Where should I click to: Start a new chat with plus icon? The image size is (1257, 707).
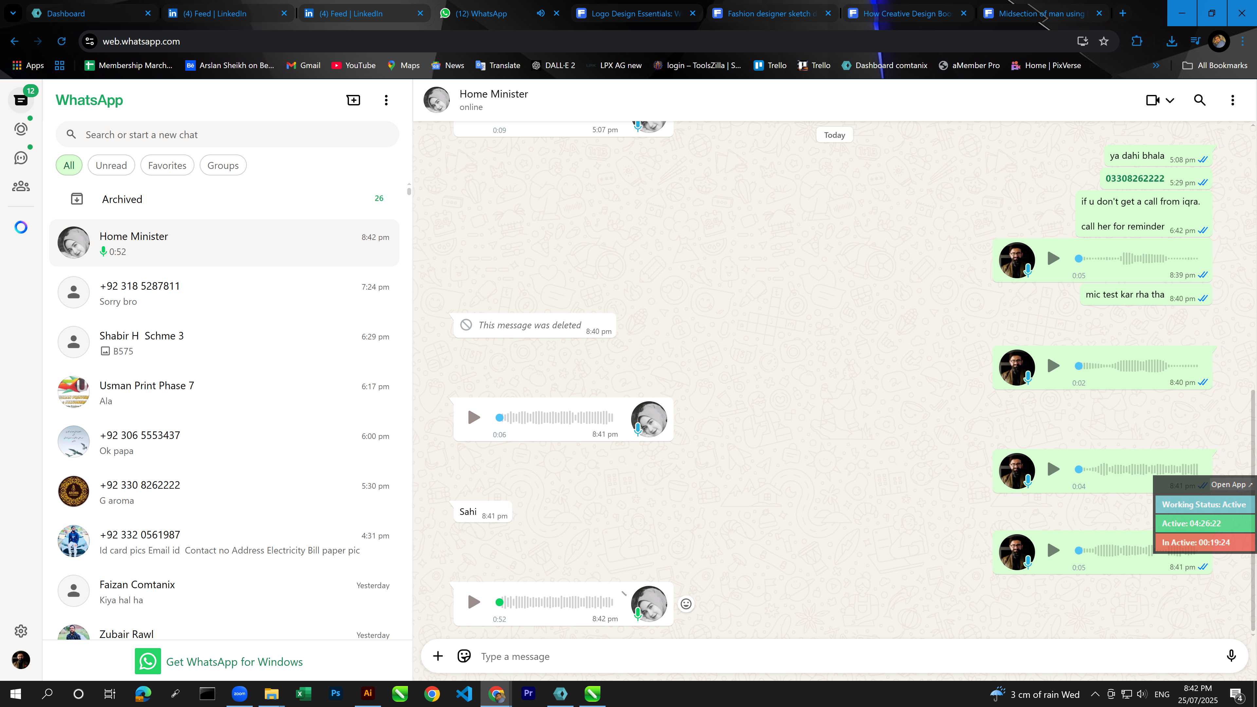(x=353, y=100)
